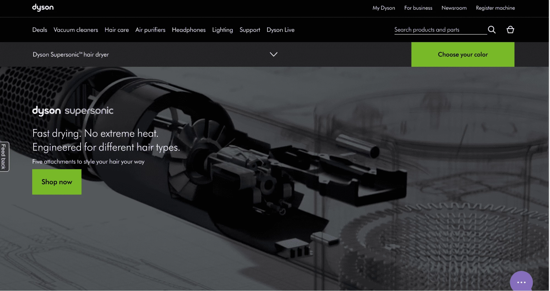The width and height of the screenshot is (550, 291).
Task: Open the Support menu
Action: coord(250,30)
